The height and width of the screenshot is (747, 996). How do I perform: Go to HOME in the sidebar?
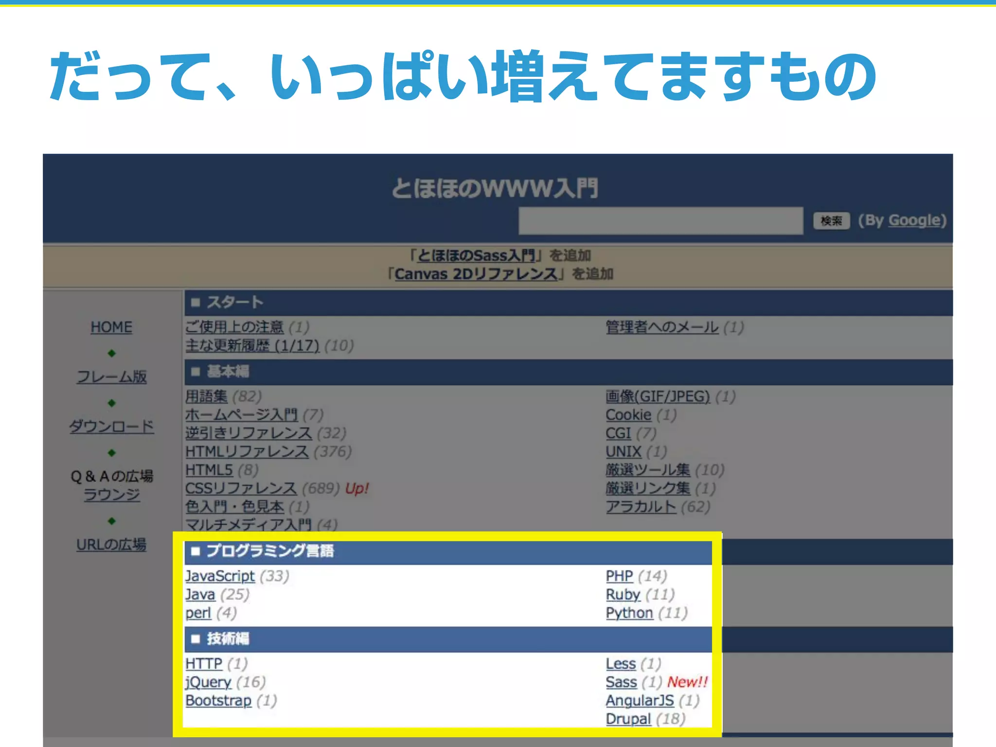(111, 327)
